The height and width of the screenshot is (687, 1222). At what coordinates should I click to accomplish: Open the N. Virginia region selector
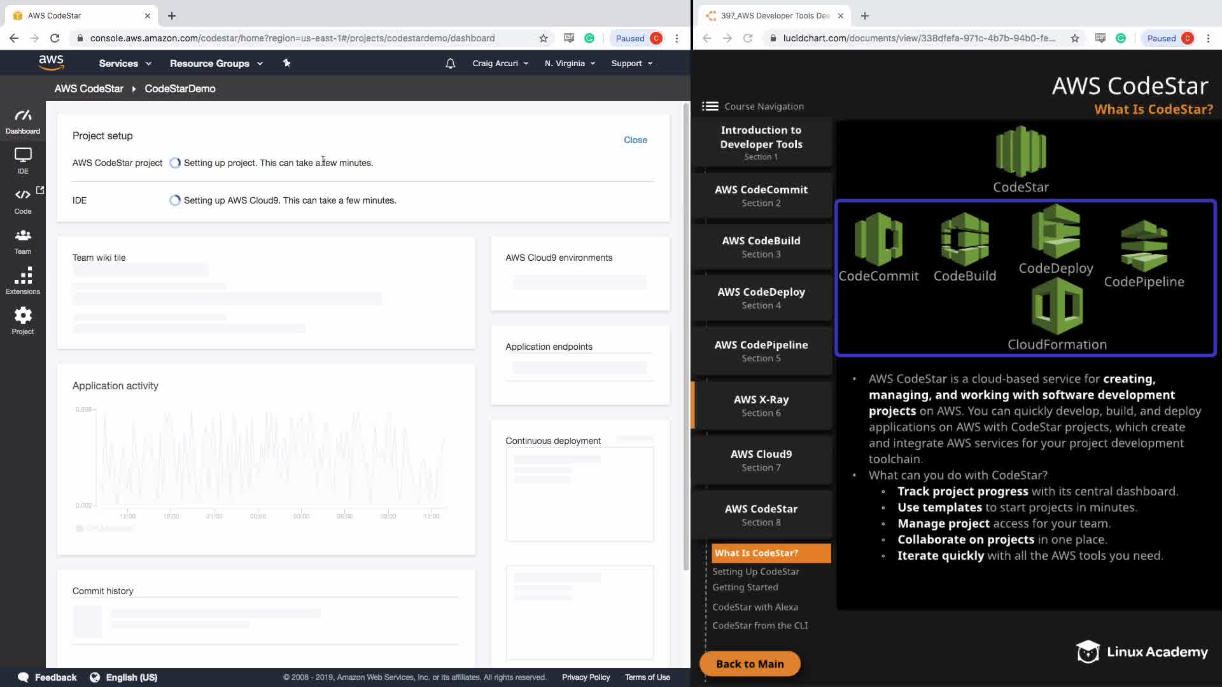pos(570,63)
